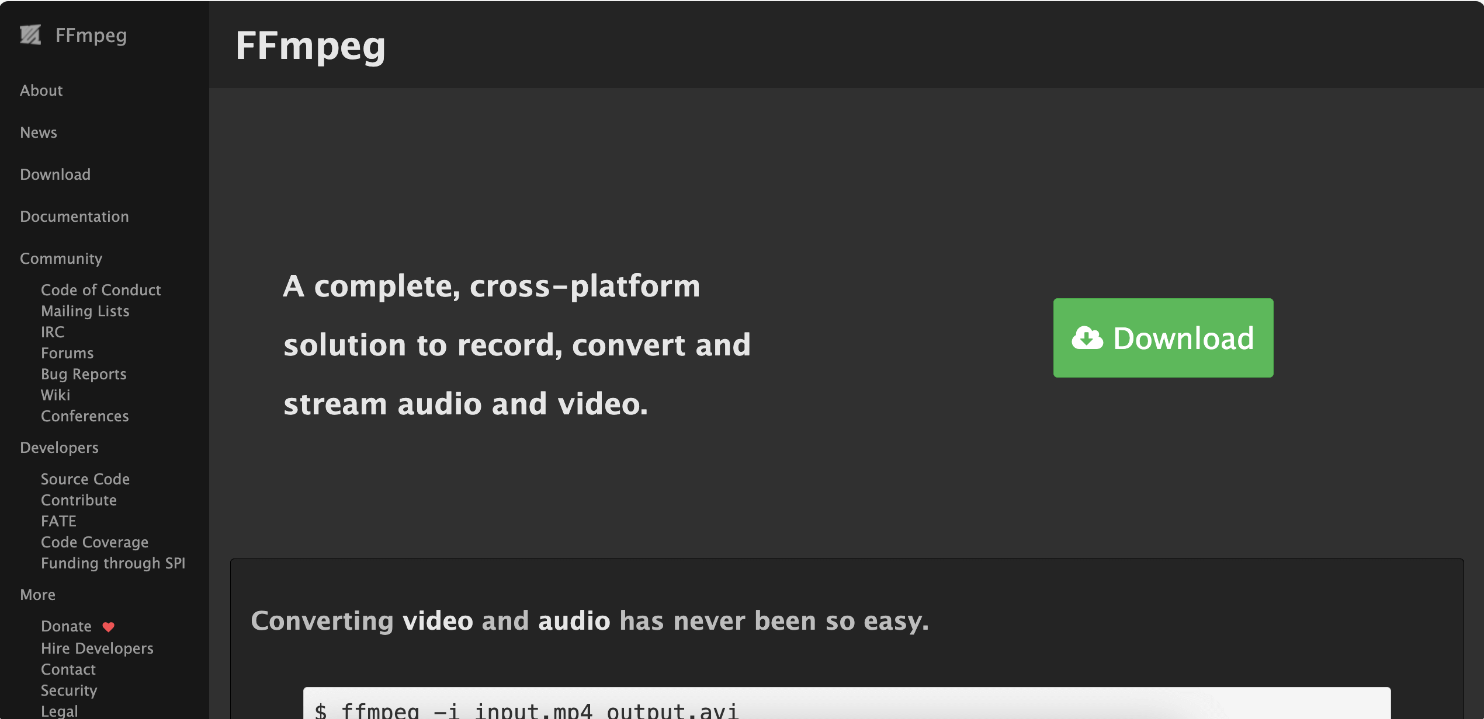
Task: Expand the Community section
Action: [61, 258]
